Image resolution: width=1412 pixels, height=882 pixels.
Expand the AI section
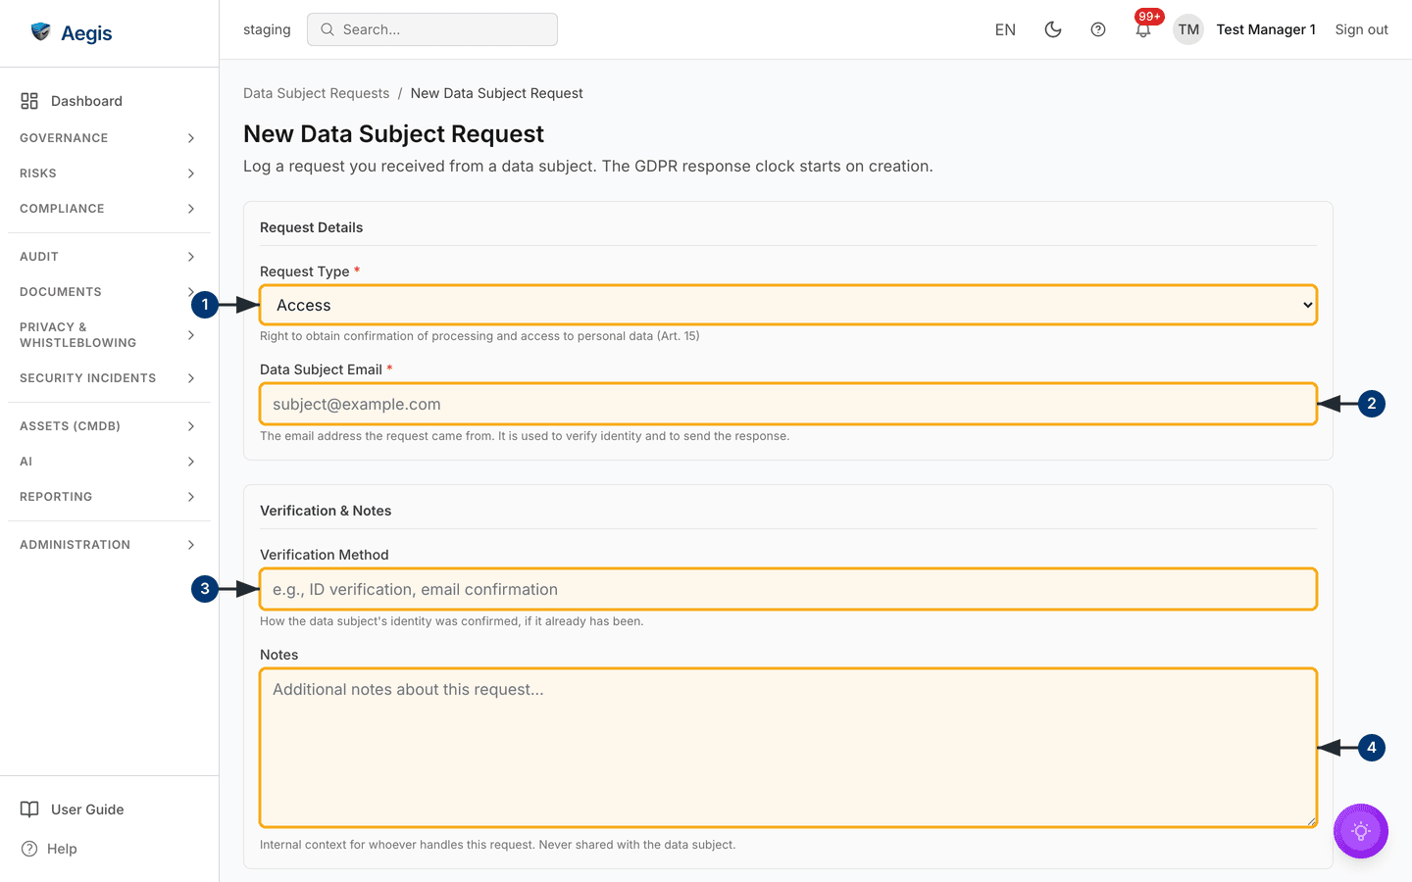[x=109, y=462]
